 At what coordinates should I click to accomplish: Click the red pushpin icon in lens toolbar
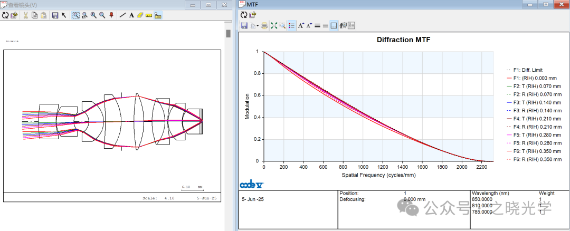pyautogui.click(x=111, y=15)
